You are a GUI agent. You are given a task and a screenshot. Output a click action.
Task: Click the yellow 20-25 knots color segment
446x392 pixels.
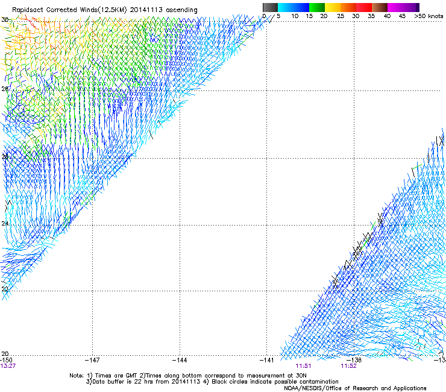333,7
